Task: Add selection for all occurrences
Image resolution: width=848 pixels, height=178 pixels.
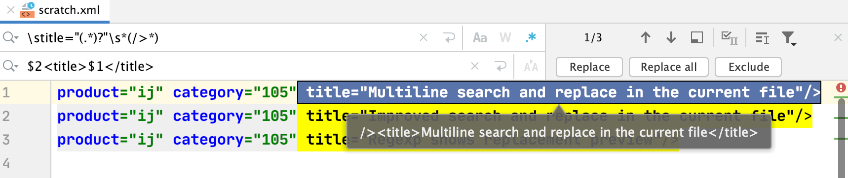Action: point(729,38)
